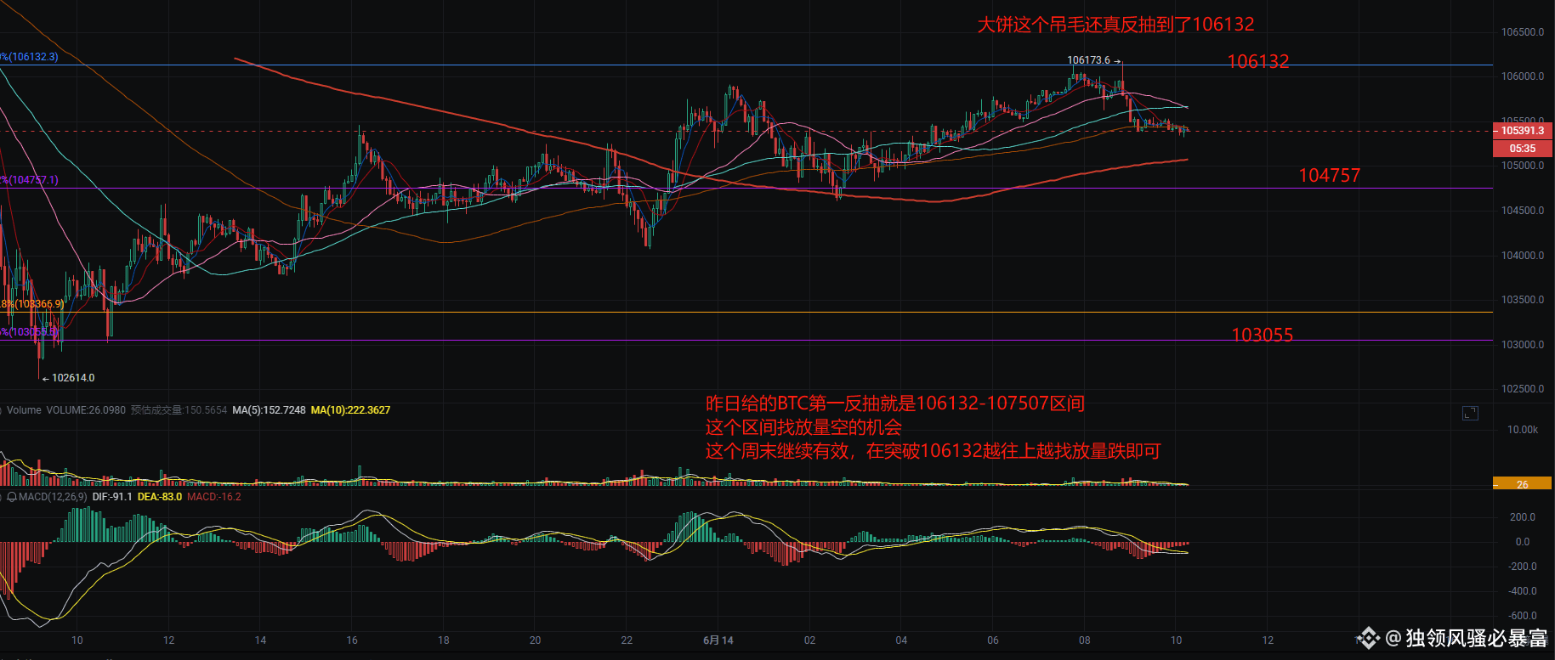The image size is (1555, 660).
Task: Click the 04 tick on the time axis
Action: 901,640
